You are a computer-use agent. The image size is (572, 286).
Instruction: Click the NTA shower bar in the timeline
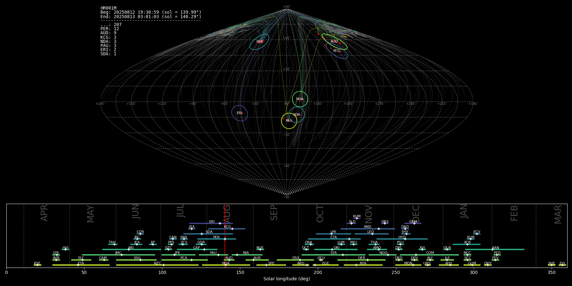pyautogui.click(x=363, y=265)
